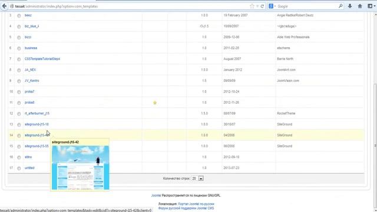
Task: Click the date cell 19 February 2007
Action: 236,15
